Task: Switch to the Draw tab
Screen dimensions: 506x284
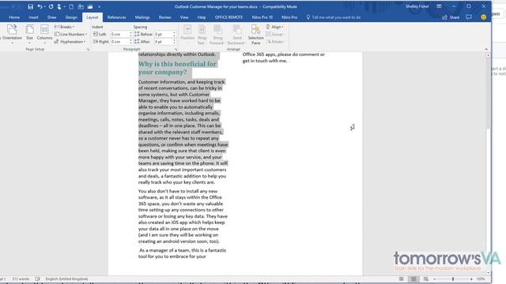Action: tap(51, 17)
